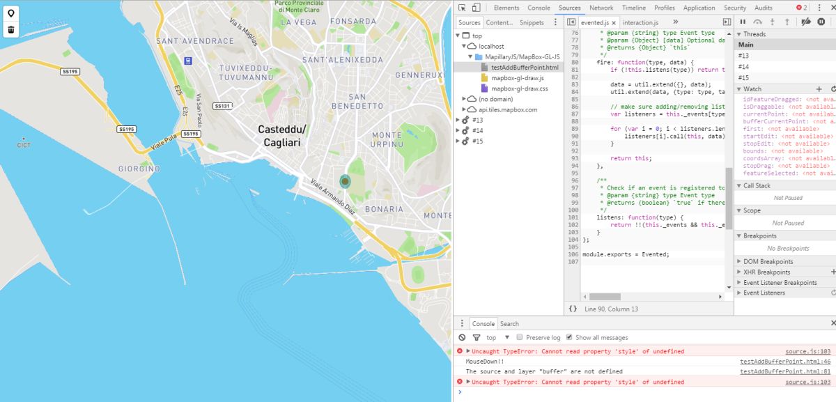This screenshot has width=836, height=402.
Task: Refresh the Event Listeners pane
Action: coord(833,293)
